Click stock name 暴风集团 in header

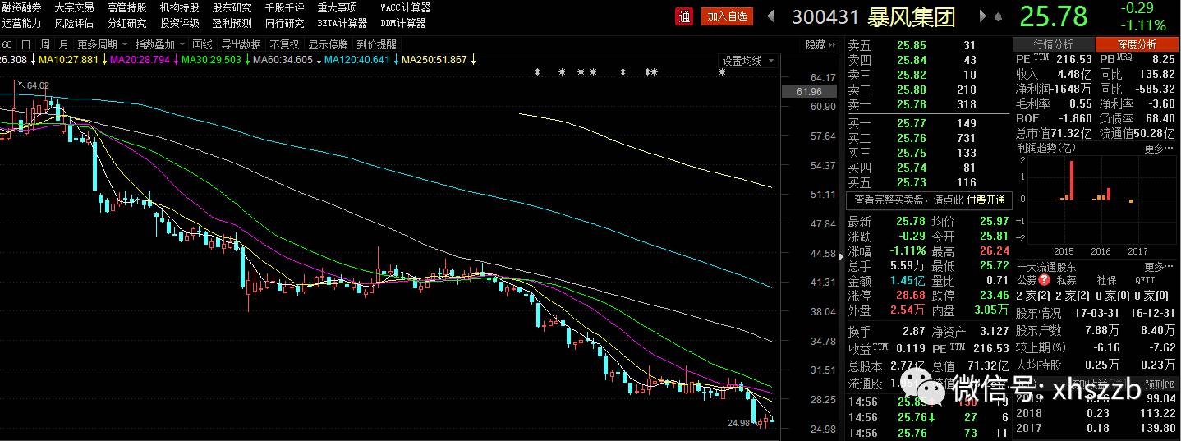912,16
